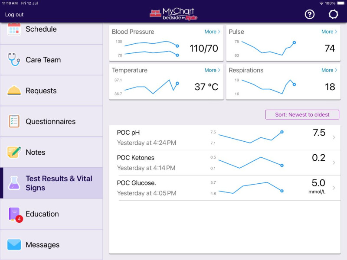This screenshot has width=347, height=260.
Task: Select the Requests menu item
Action: coord(51,91)
